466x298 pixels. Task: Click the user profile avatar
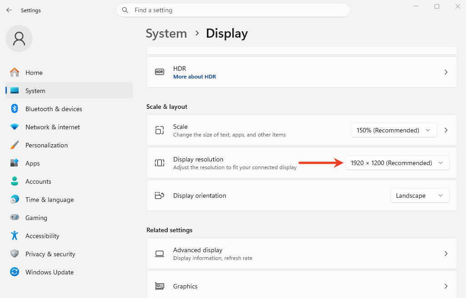point(19,39)
